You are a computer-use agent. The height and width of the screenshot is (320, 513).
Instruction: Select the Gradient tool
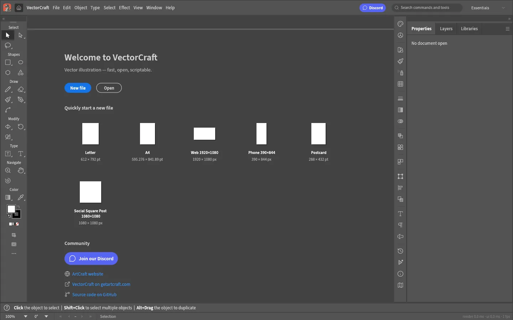click(x=8, y=198)
